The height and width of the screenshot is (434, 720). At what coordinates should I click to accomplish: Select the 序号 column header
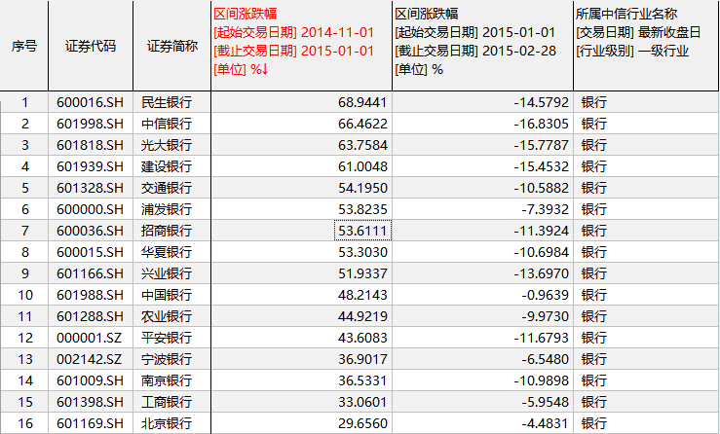(24, 46)
